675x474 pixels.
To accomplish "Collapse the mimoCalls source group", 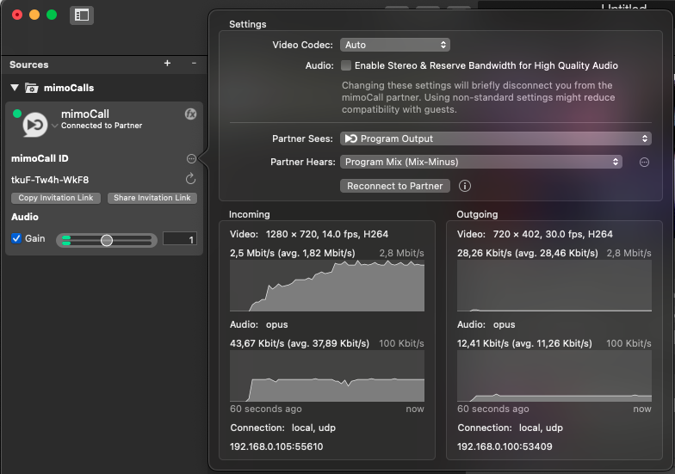I will (15, 88).
